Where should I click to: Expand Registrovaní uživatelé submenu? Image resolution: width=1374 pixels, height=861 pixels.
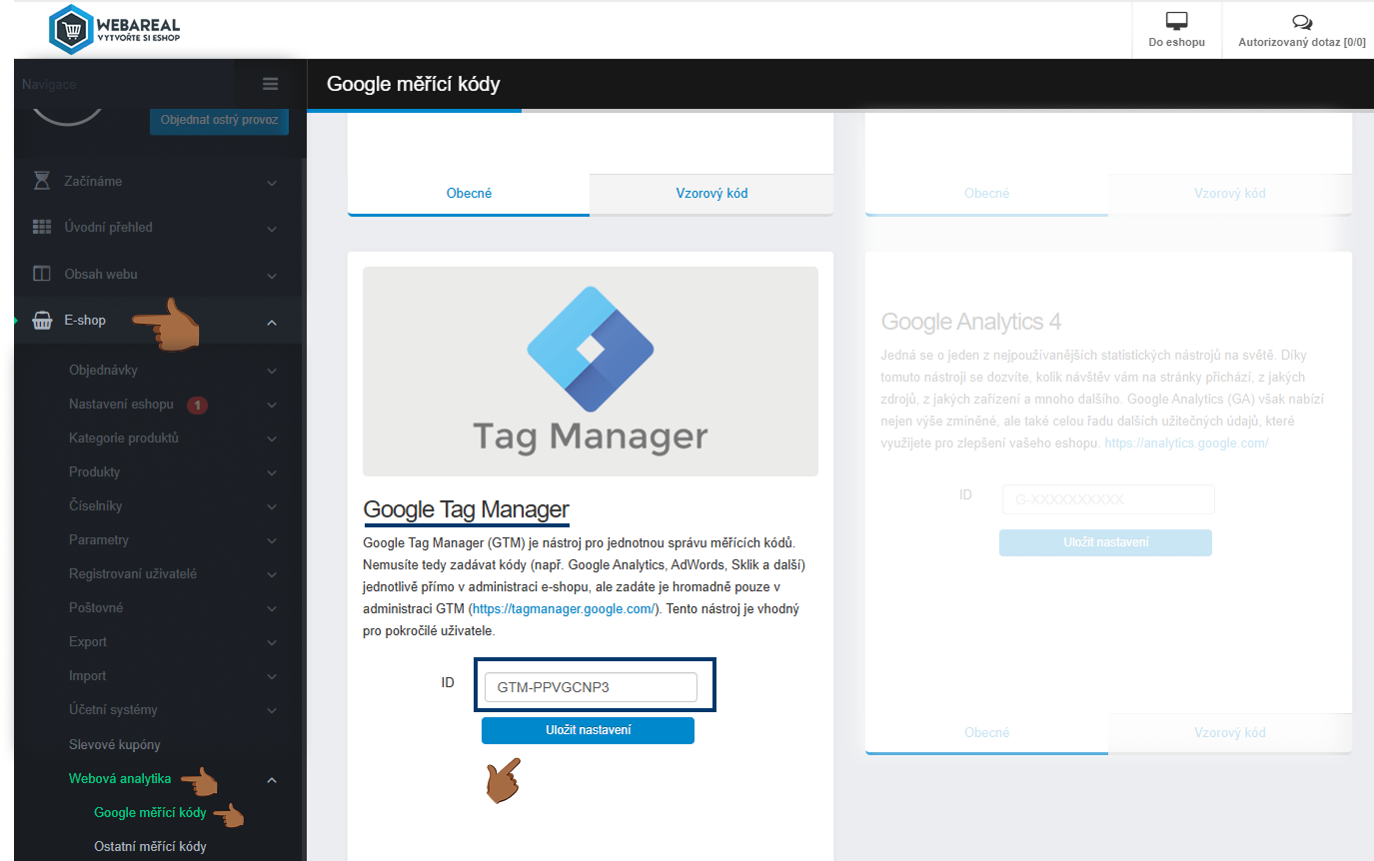point(271,575)
